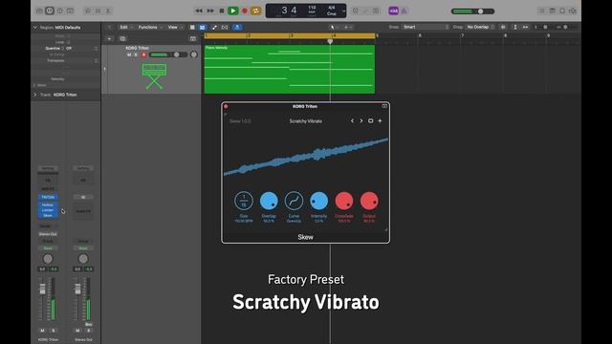Click the save preset icon in Skew plugin
Screen dimensions: 612x344
[x=370, y=121]
